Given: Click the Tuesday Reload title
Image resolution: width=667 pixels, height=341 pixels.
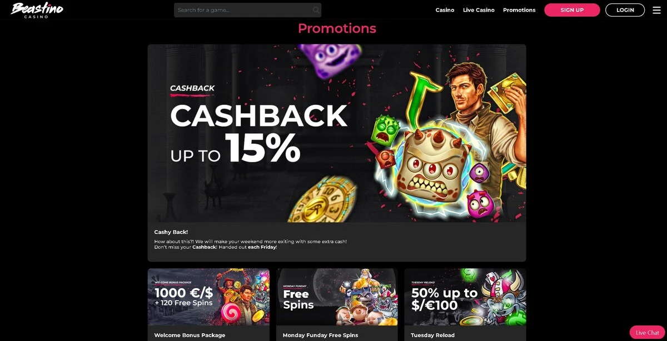Looking at the screenshot, I should pyautogui.click(x=432, y=335).
